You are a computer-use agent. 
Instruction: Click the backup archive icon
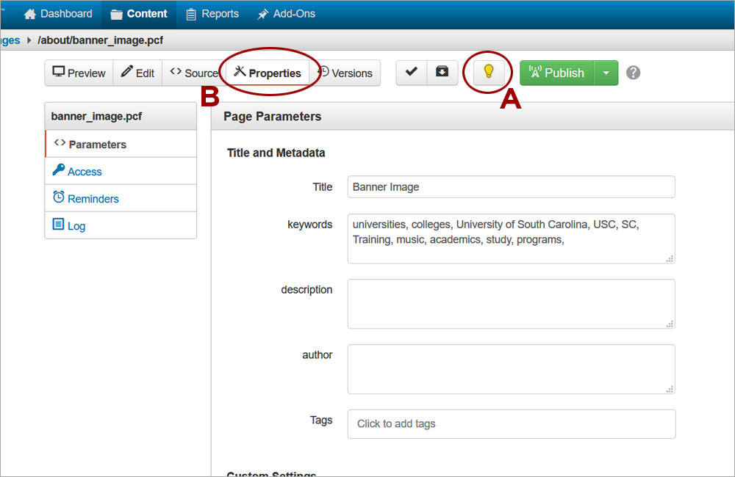(442, 73)
